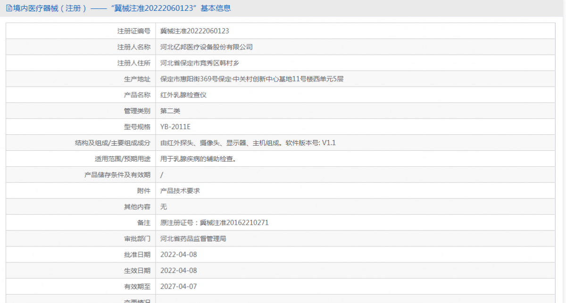Select product name 红外乳腺检查仪
This screenshot has height=303, width=566.
tap(183, 95)
